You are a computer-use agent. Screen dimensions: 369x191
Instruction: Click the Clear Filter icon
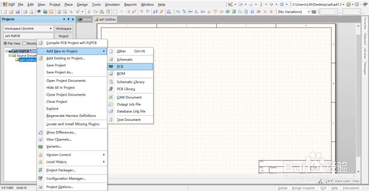pyautogui.click(x=134, y=11)
